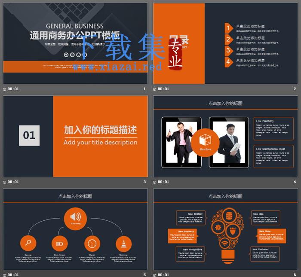This screenshot has width=301, height=277.
Task: Click the New Strategy callout in slide 6
Action: [x=191, y=218]
